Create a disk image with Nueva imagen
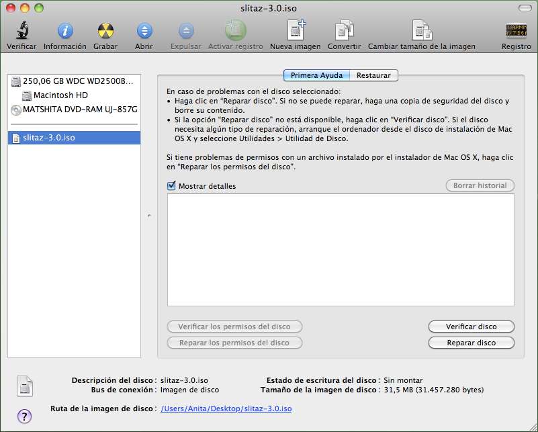The height and width of the screenshot is (432, 538). (296, 30)
